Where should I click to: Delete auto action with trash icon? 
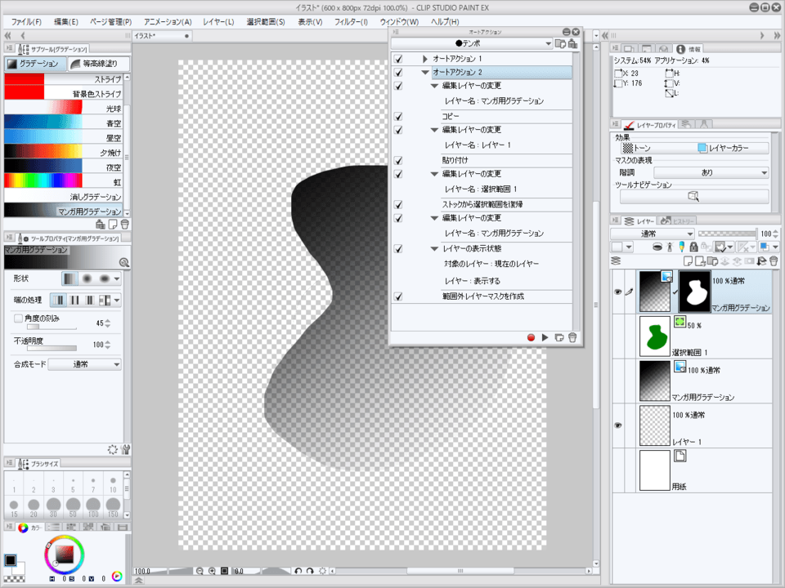pyautogui.click(x=572, y=337)
